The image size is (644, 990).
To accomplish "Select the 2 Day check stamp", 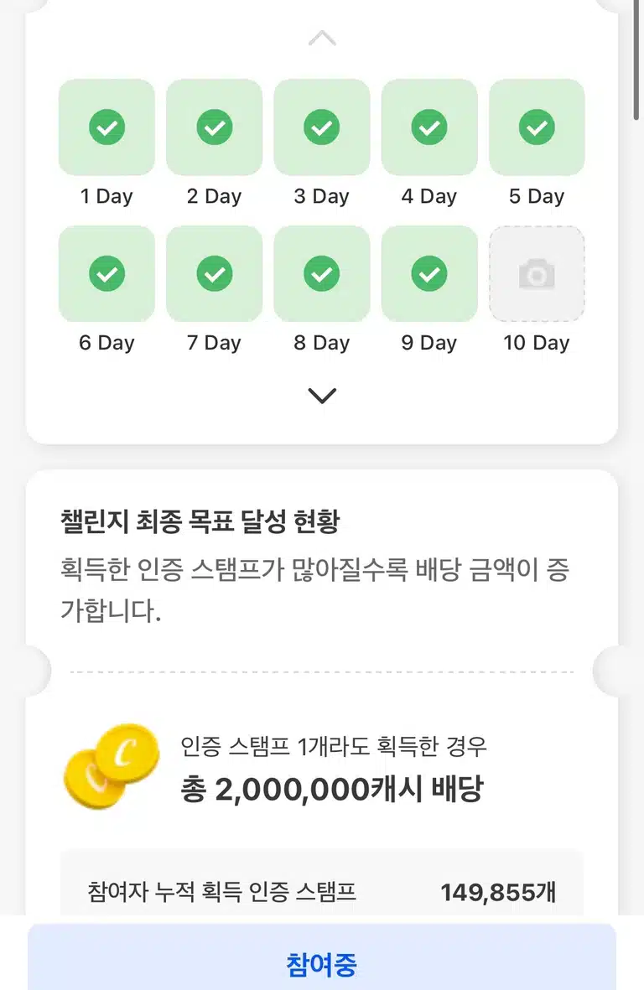I will (x=214, y=127).
